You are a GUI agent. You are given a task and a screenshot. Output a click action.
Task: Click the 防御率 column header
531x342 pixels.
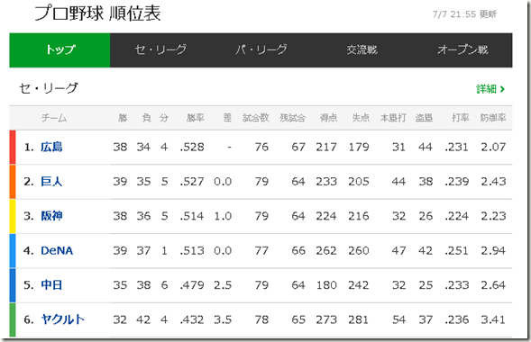[493, 118]
